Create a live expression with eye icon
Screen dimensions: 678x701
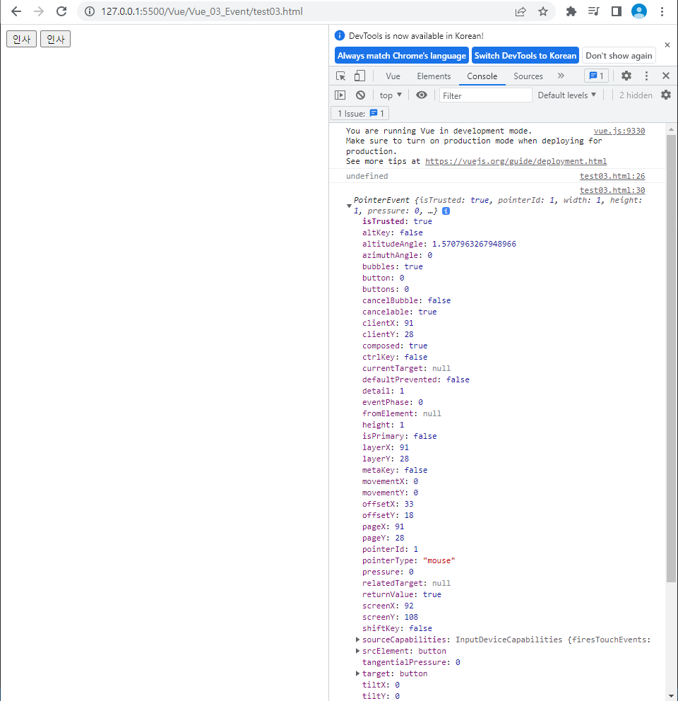tap(422, 95)
